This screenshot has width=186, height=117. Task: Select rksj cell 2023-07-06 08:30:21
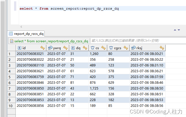click(x=147, y=54)
